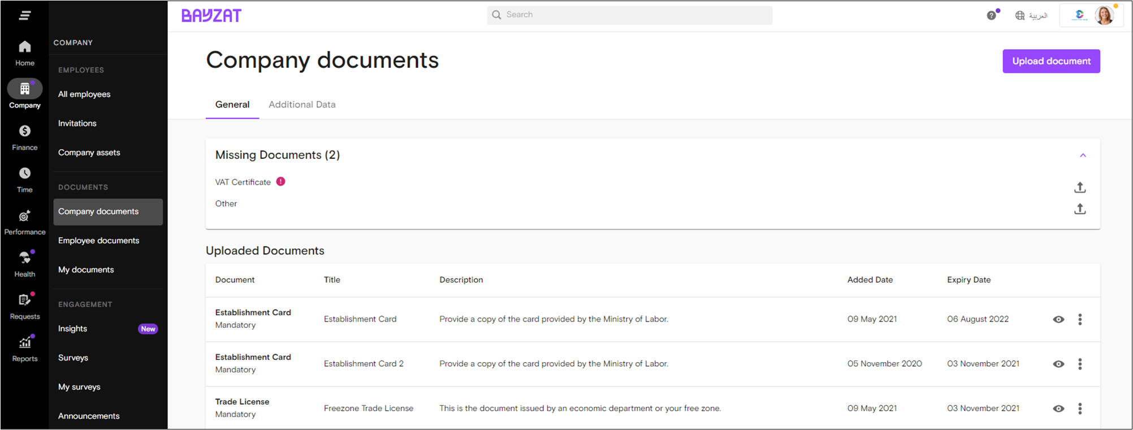The image size is (1133, 430).
Task: Upload the missing VAT Certificate
Action: (x=1079, y=188)
